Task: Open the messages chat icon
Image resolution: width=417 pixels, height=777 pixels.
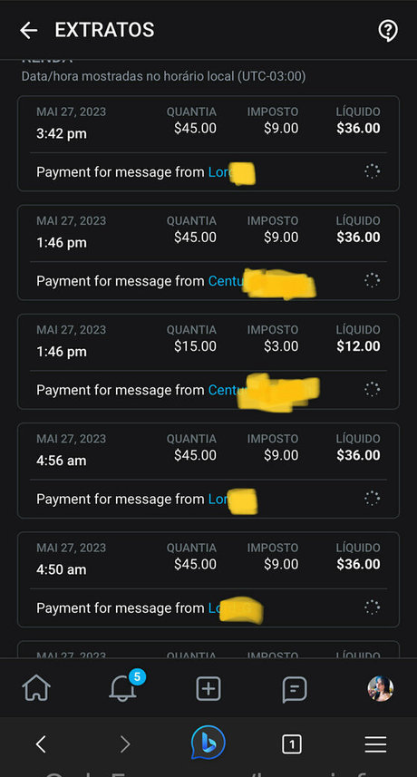Action: point(295,689)
